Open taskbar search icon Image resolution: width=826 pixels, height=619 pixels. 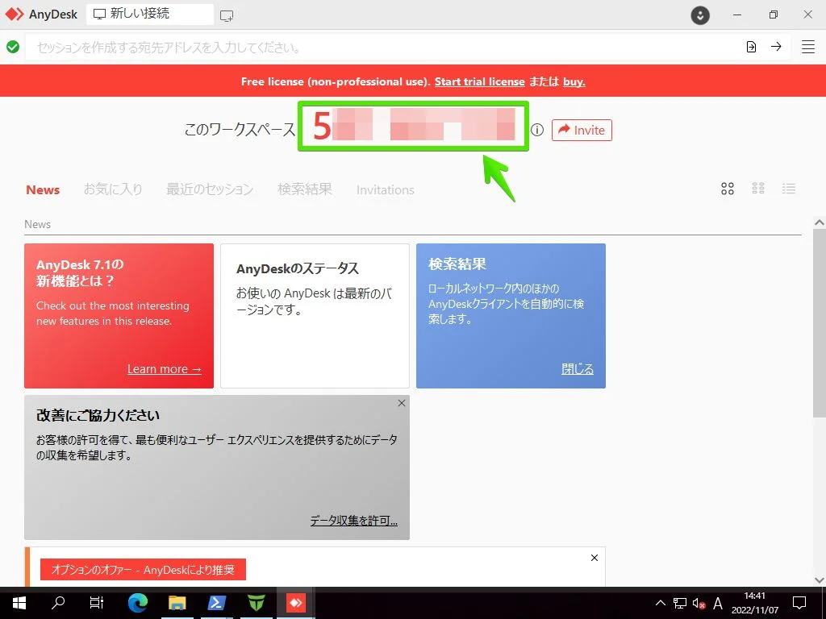click(58, 603)
